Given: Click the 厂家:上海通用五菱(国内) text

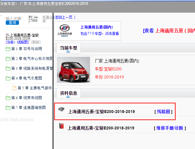Looking at the screenshot, I should [x=117, y=61].
